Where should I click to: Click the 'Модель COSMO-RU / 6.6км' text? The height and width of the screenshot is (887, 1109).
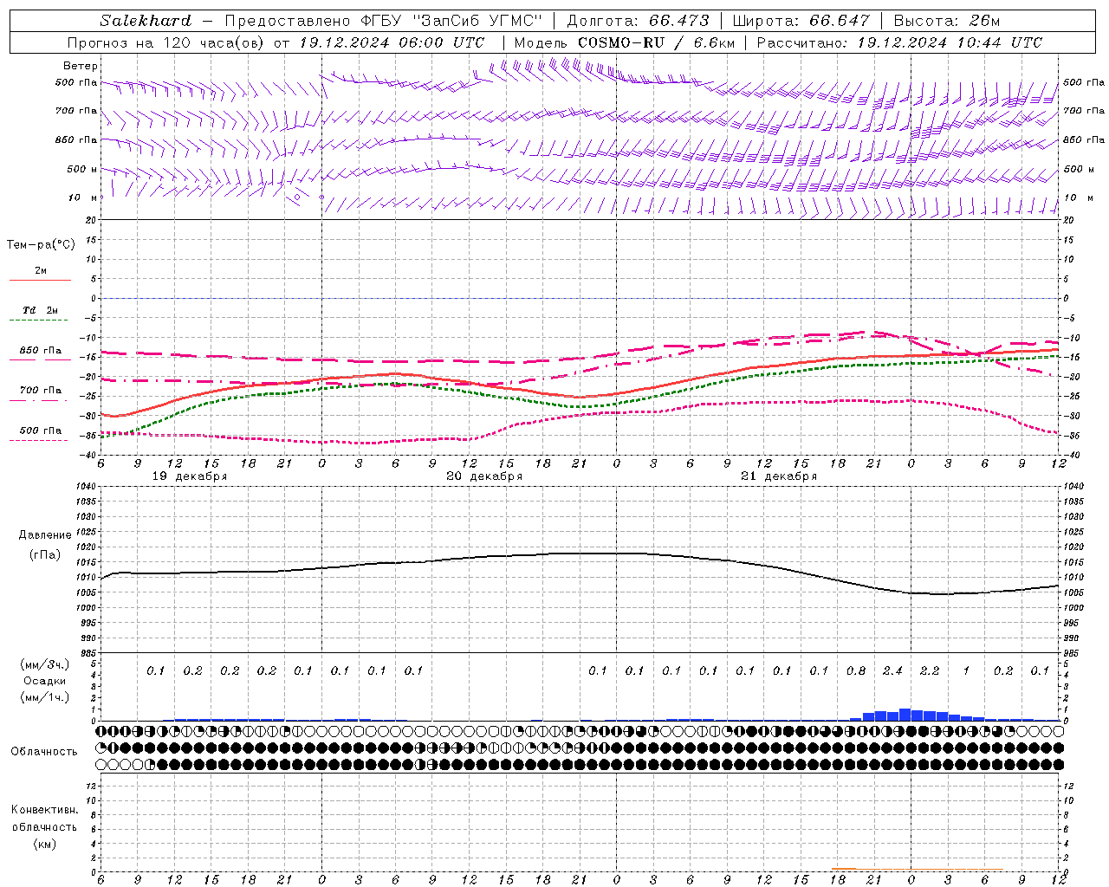click(x=624, y=42)
